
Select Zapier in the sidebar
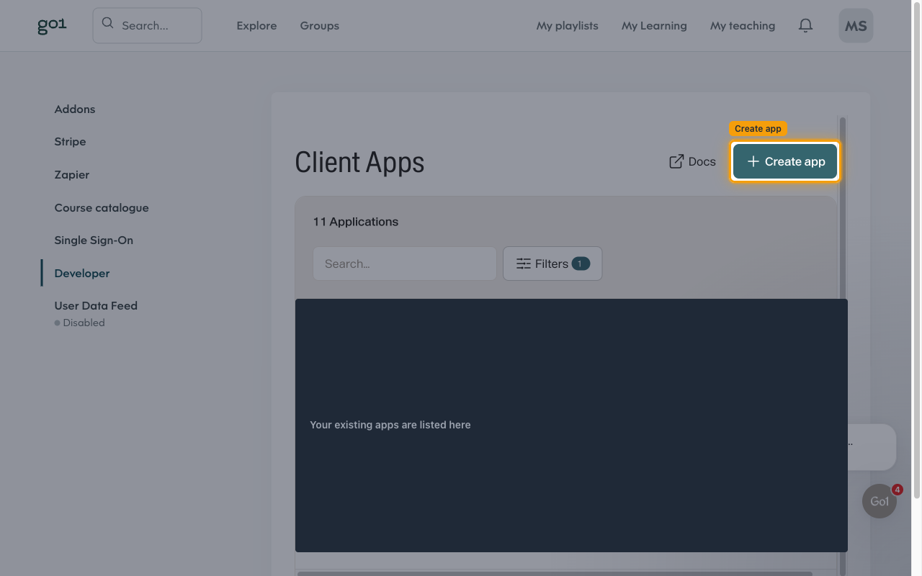(72, 175)
